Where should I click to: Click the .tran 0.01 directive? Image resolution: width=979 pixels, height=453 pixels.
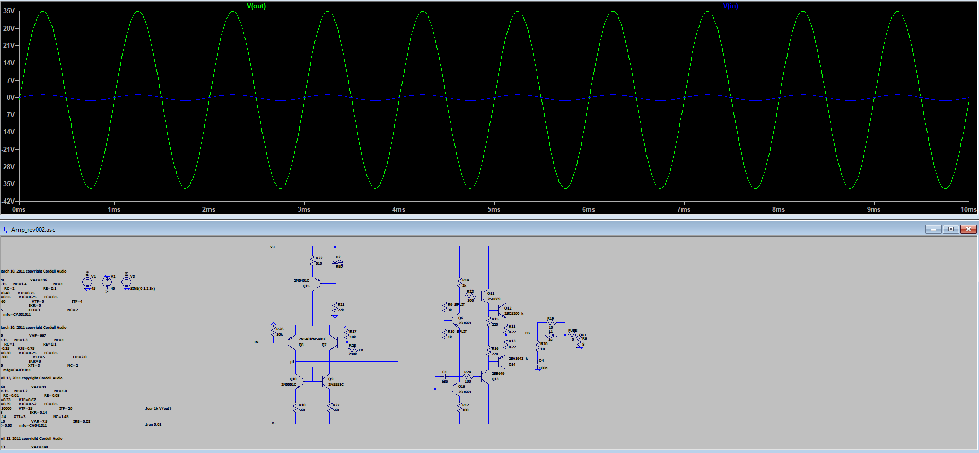coord(153,425)
